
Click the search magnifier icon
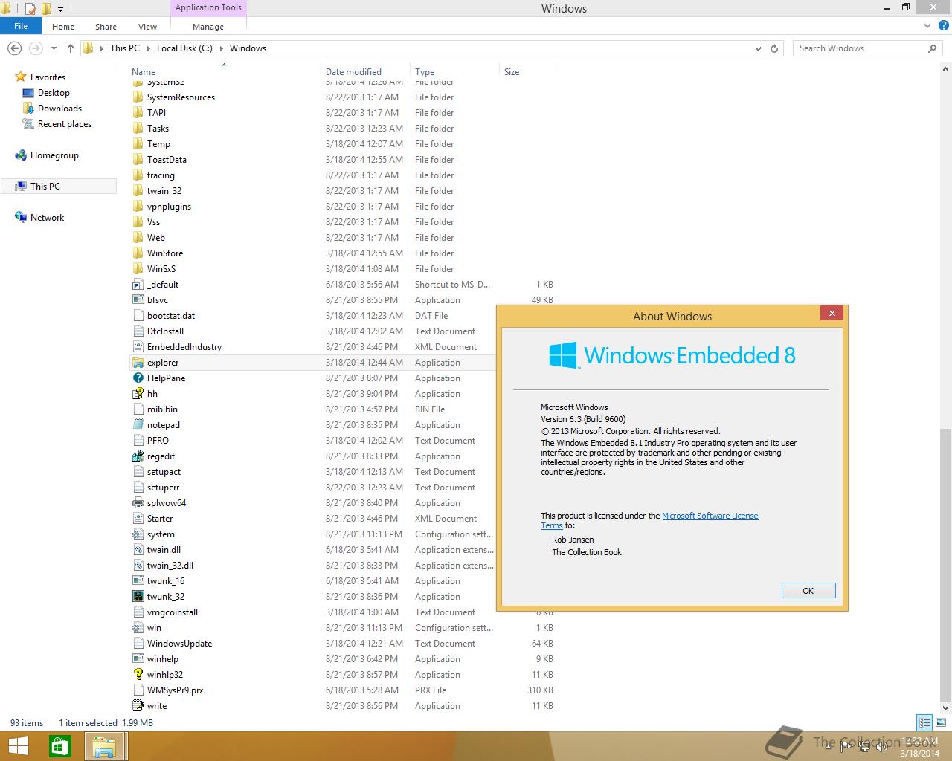(933, 48)
